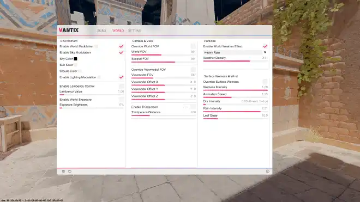Open the Sun Color swatch
Image resolution: width=360 pixels, height=202 pixels.
[x=76, y=65]
